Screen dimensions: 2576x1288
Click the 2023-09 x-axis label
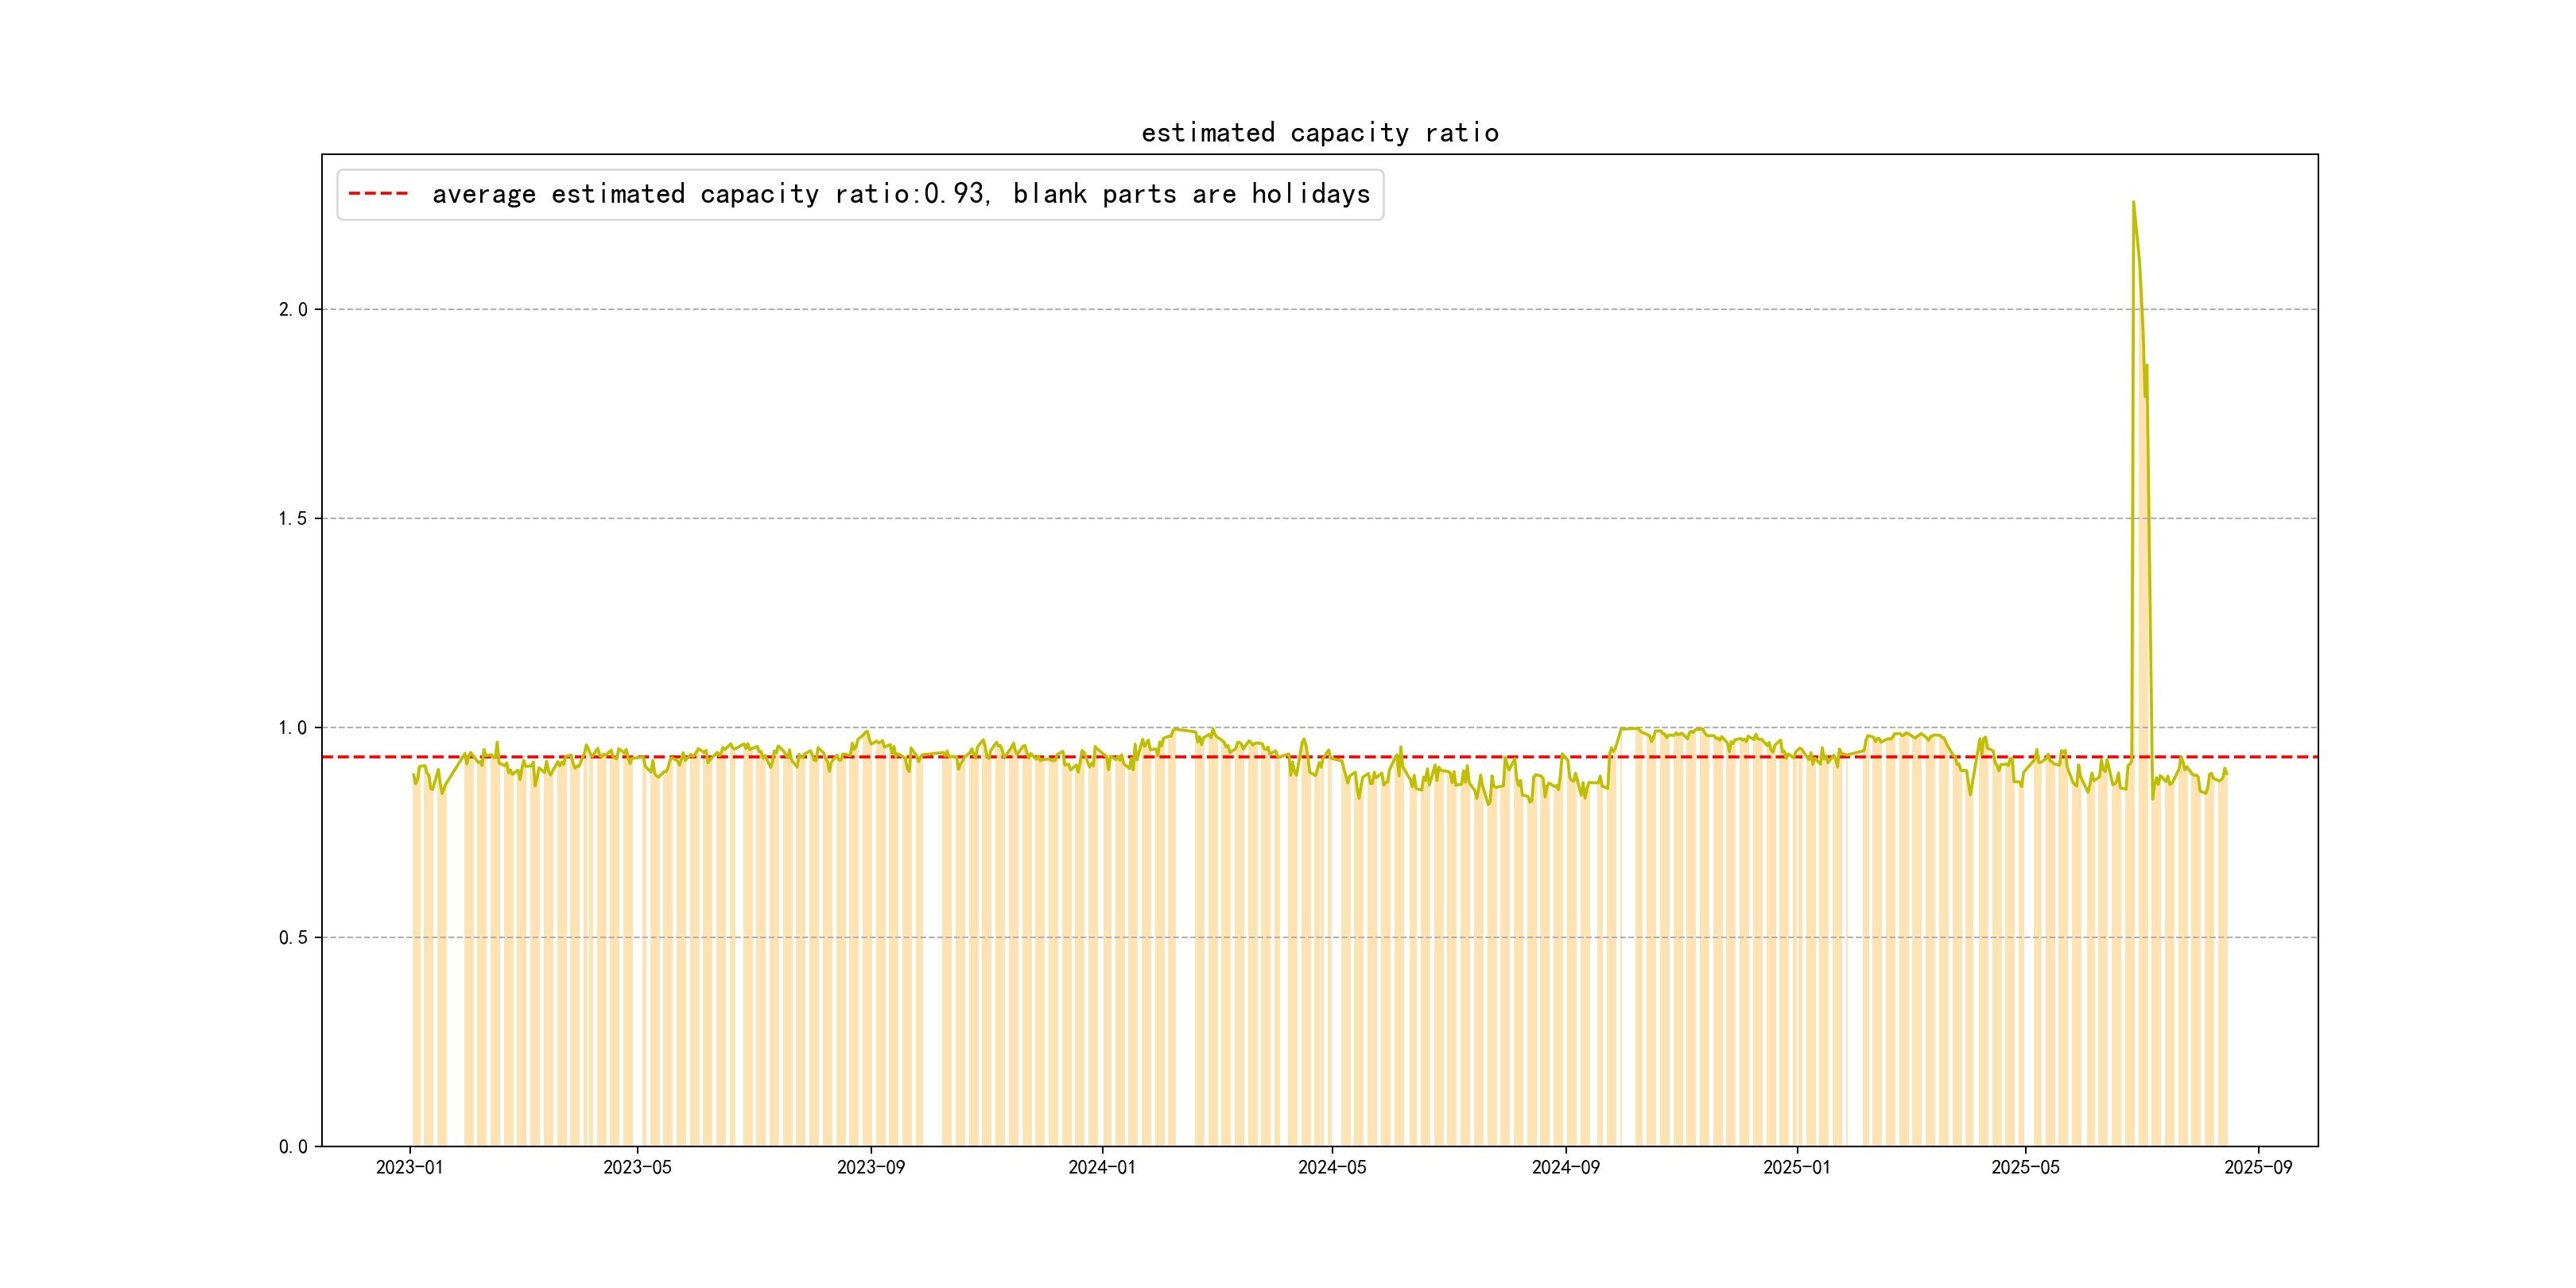870,1168
